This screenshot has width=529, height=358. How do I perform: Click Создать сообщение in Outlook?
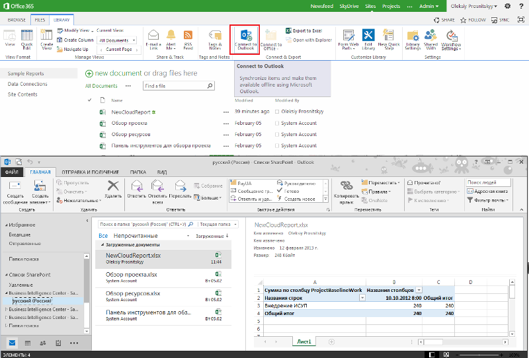[x=15, y=192]
